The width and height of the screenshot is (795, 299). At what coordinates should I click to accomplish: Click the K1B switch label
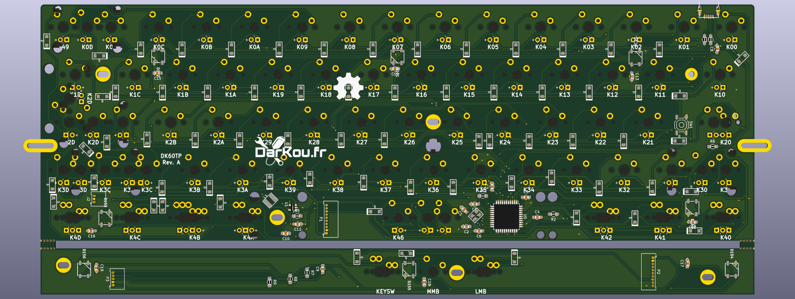[183, 95]
